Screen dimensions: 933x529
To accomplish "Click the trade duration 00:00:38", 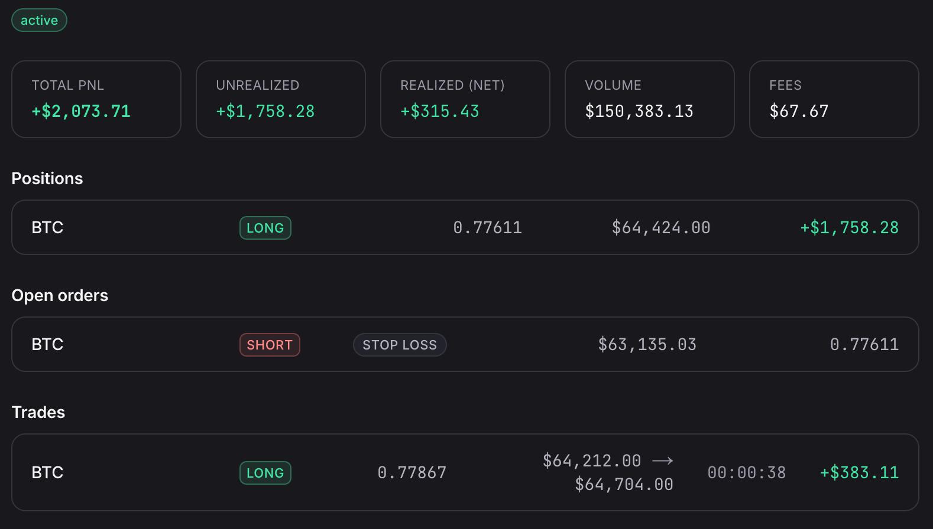I will [x=747, y=473].
